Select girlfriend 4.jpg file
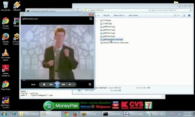Viewport: 195px width, 117px height. 108,36
